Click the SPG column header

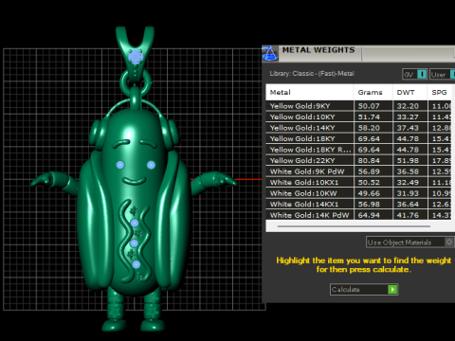[440, 93]
